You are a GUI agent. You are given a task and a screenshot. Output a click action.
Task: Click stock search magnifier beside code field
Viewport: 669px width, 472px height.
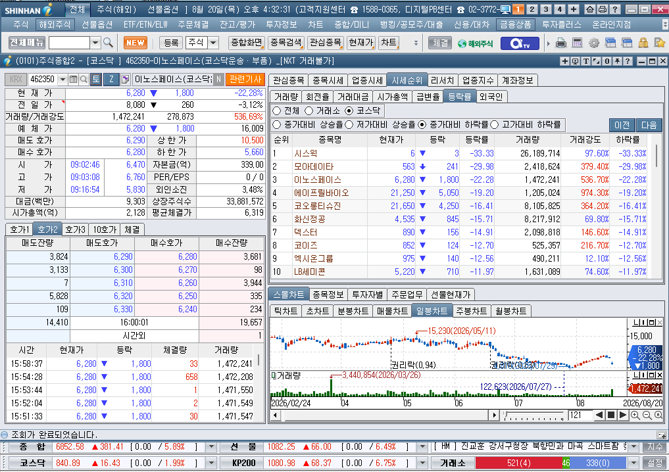[84, 80]
